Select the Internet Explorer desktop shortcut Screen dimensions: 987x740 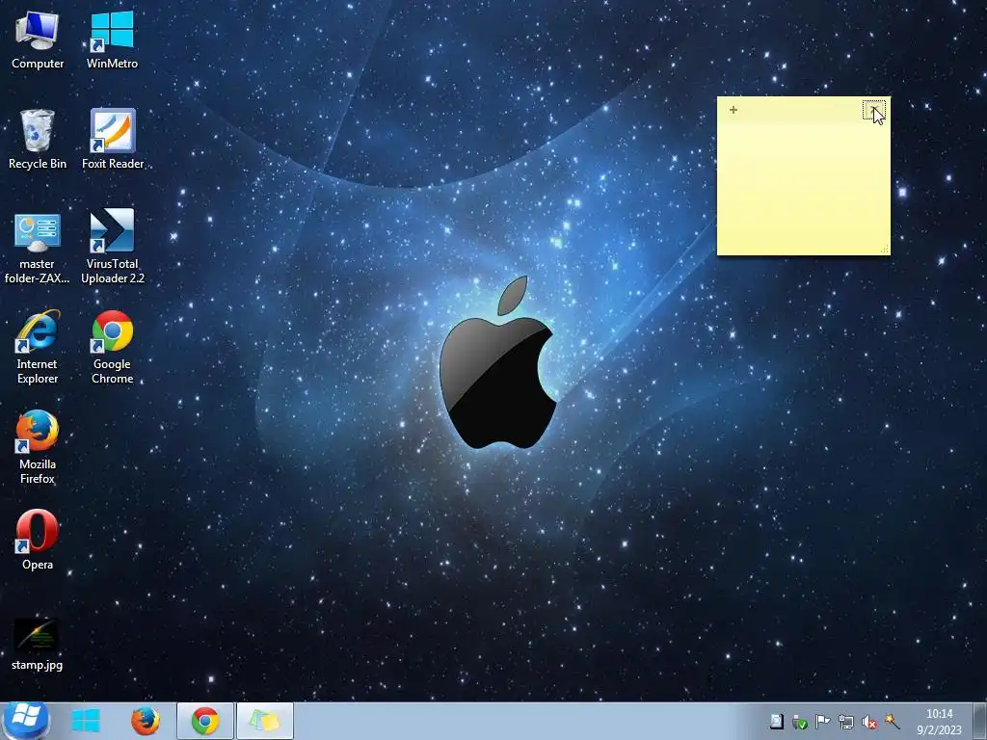click(38, 347)
